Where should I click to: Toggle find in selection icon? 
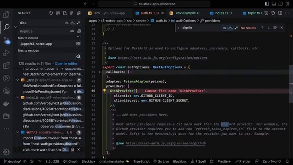(275, 27)
